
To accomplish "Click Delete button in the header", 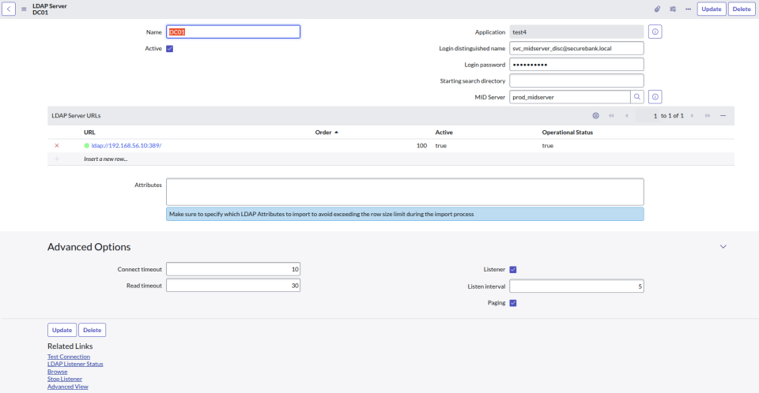I will [742, 9].
